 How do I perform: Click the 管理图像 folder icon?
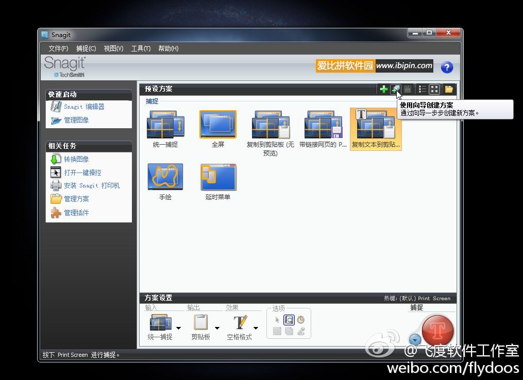tap(56, 120)
